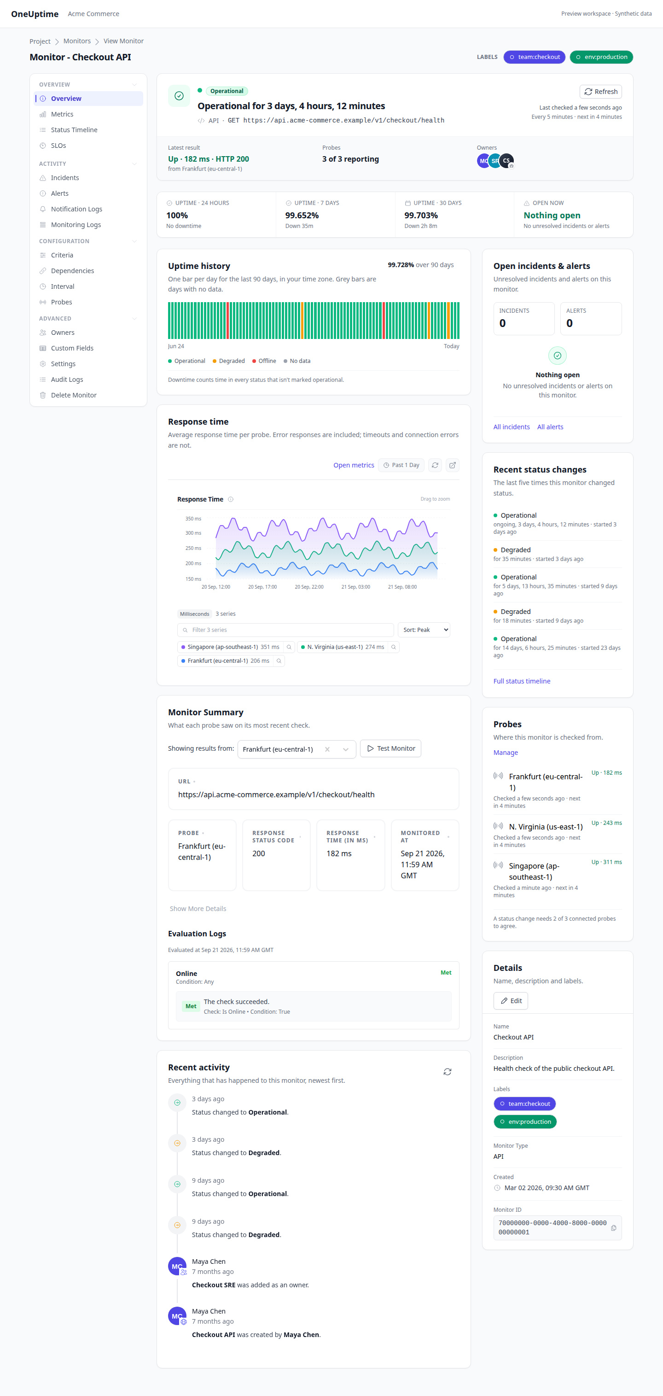Clear the Frankfurt probe selection
663x1396 pixels.
click(327, 749)
